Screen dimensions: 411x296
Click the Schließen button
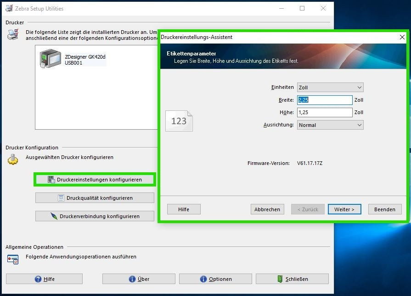coord(292,279)
